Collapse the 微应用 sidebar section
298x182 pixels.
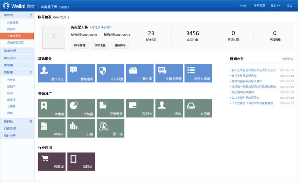click(x=31, y=72)
